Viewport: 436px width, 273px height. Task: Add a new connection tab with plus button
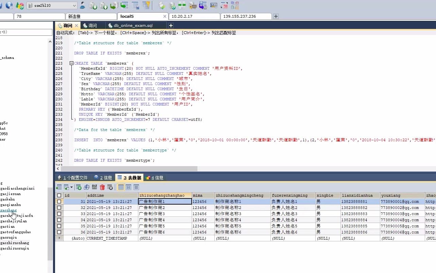(x=276, y=16)
